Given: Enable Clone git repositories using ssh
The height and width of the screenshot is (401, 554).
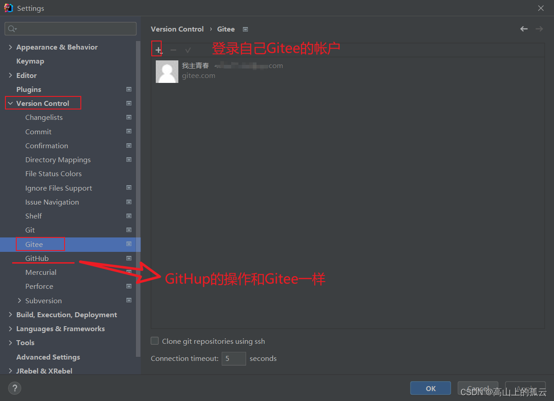Looking at the screenshot, I should [155, 341].
